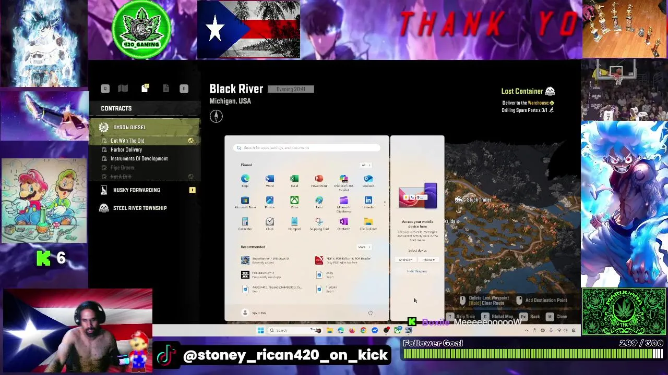Show hidden system tray icons chevron
The height and width of the screenshot is (375, 668).
tap(527, 330)
